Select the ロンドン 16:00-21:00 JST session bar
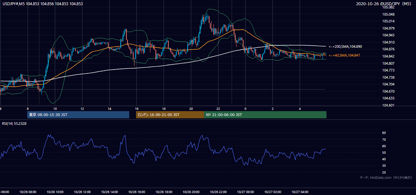 [170, 115]
